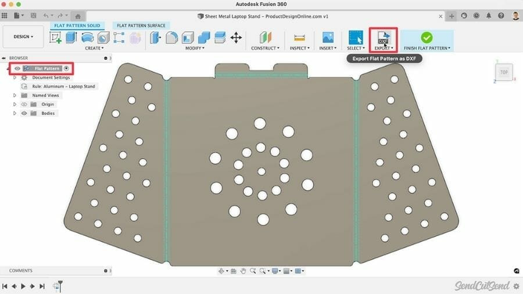Image resolution: width=523 pixels, height=294 pixels.
Task: Expand the Origin tree node arrow
Action: pos(15,105)
